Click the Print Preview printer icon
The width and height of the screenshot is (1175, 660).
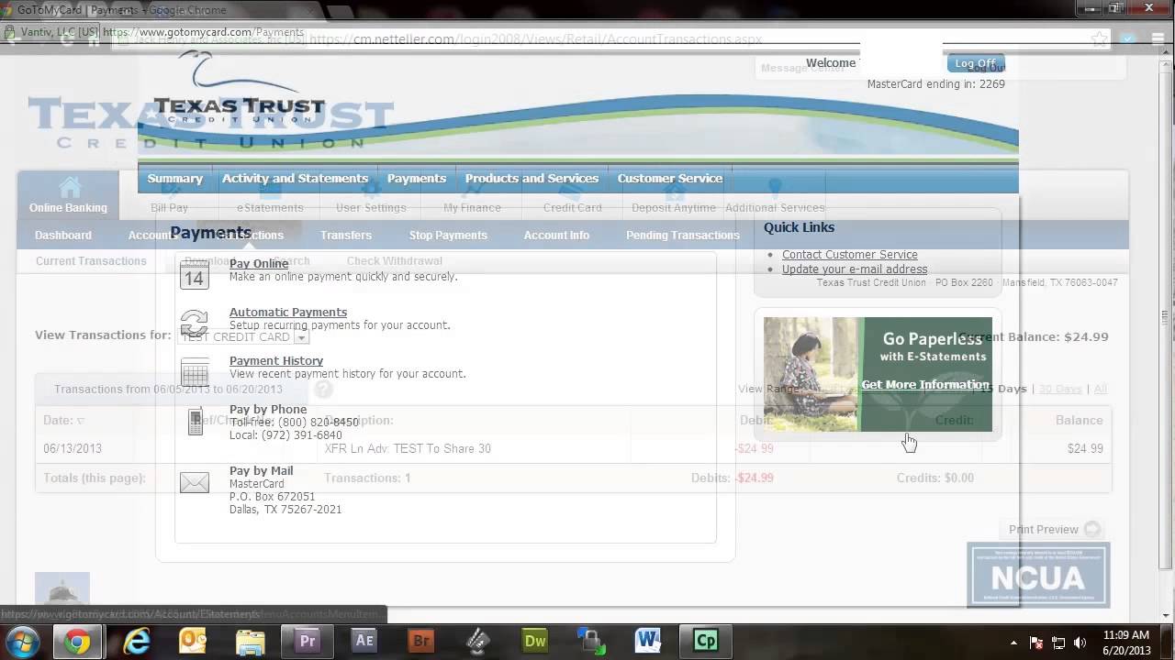[x=1091, y=529]
